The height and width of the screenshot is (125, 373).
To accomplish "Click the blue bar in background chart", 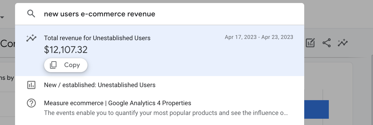I will (317, 109).
